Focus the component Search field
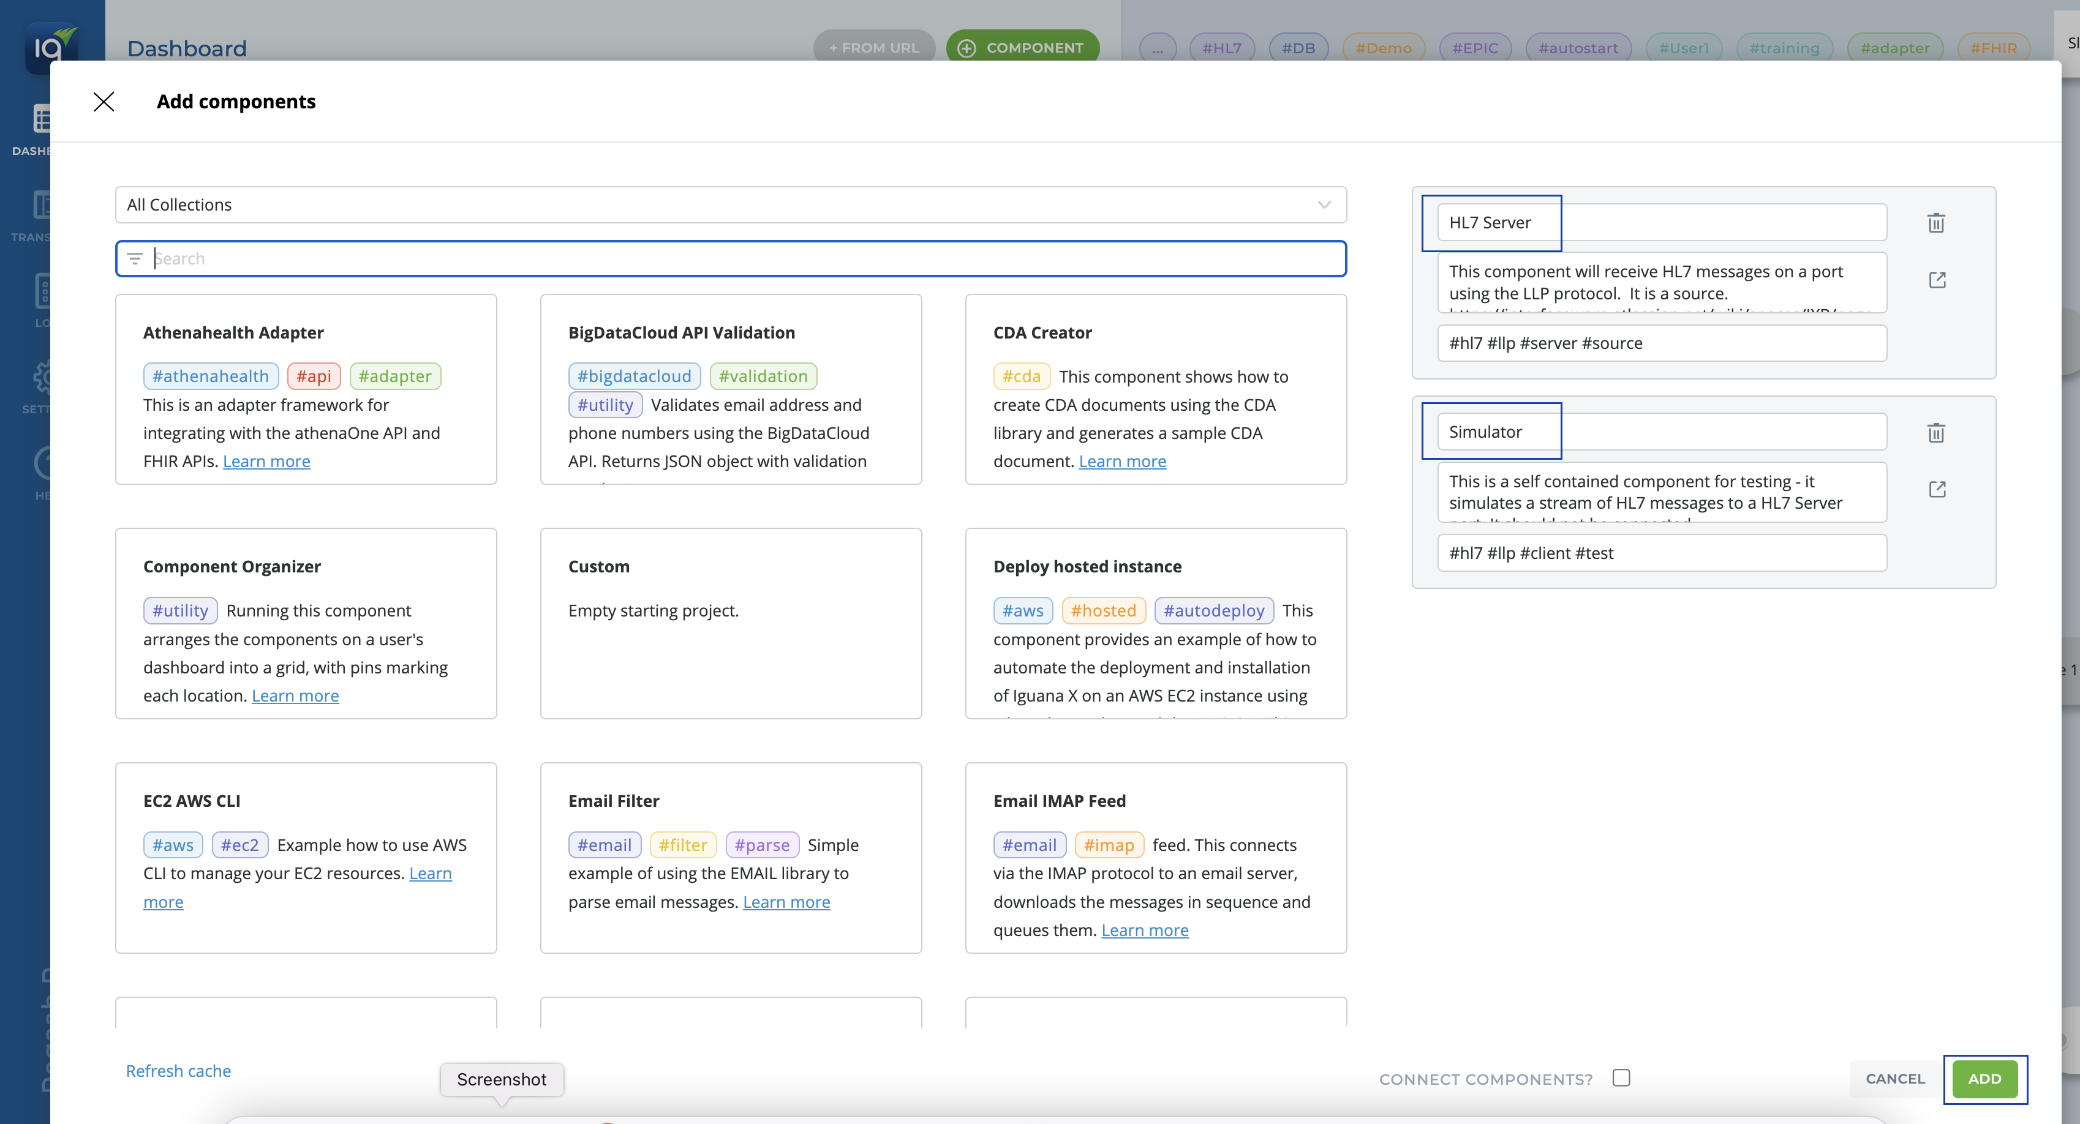The width and height of the screenshot is (2080, 1124). [731, 258]
